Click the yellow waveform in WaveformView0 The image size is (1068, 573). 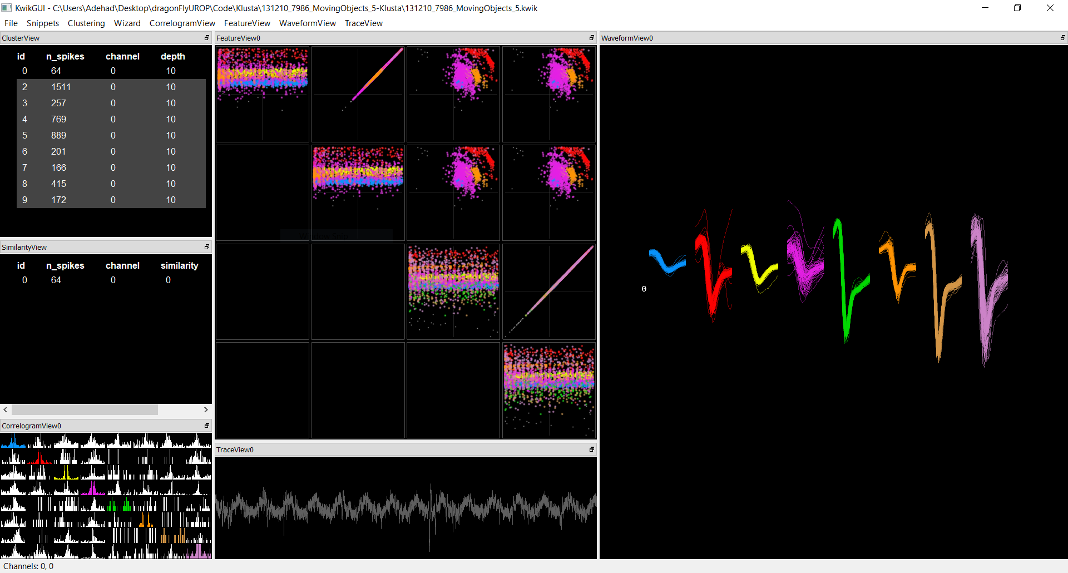coord(759,268)
